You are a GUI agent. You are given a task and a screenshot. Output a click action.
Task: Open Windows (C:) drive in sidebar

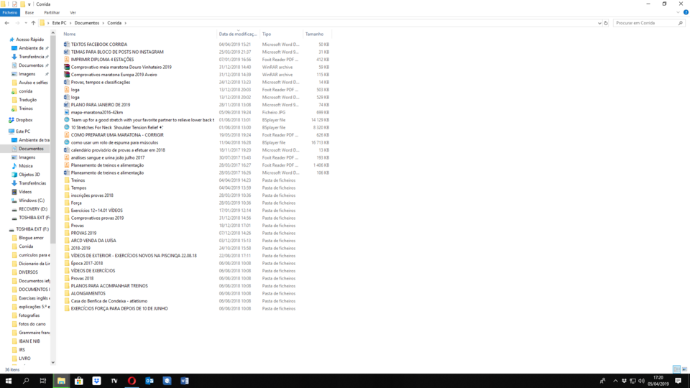[x=31, y=200]
